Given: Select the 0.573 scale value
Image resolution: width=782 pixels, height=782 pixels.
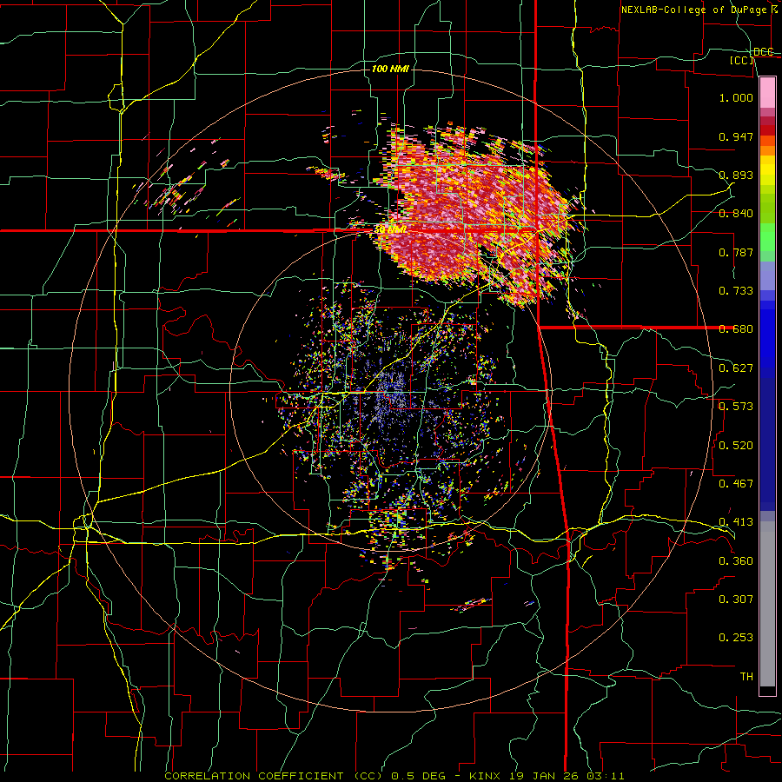Looking at the screenshot, I should tap(736, 407).
